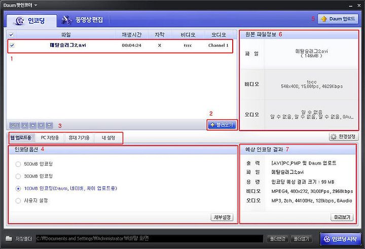Screen dimensions: 365x249
Task: Move selected file up one position
Action: [x=33, y=126]
